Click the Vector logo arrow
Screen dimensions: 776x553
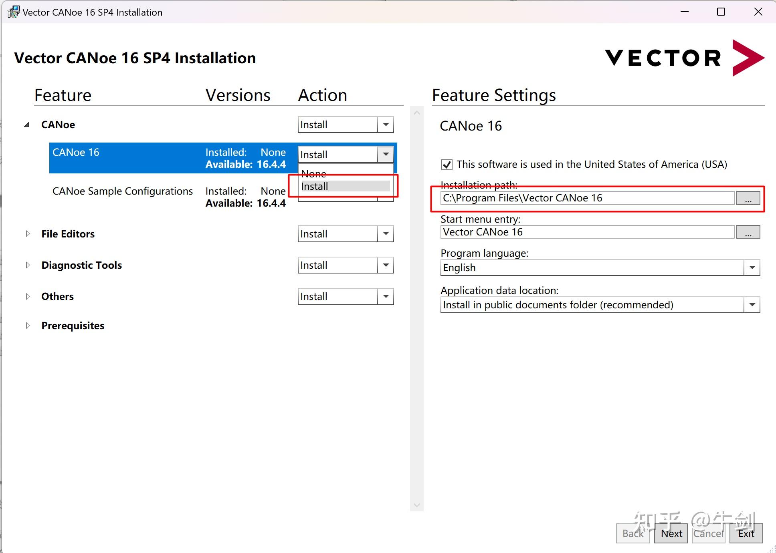click(748, 58)
